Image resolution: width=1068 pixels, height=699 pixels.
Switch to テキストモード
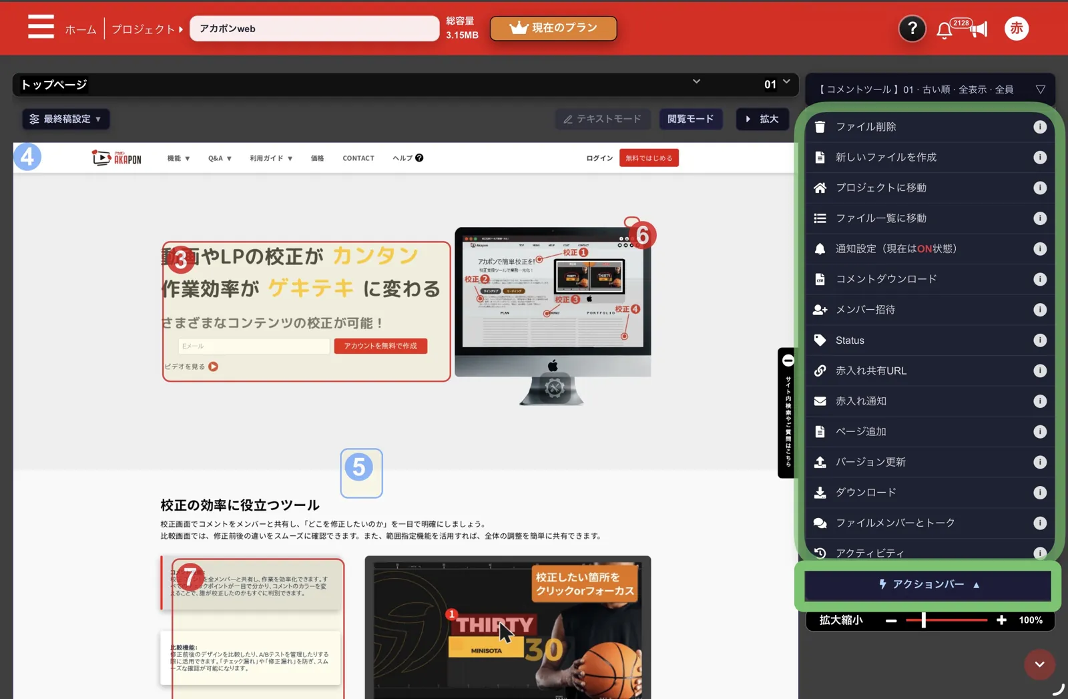coord(602,119)
